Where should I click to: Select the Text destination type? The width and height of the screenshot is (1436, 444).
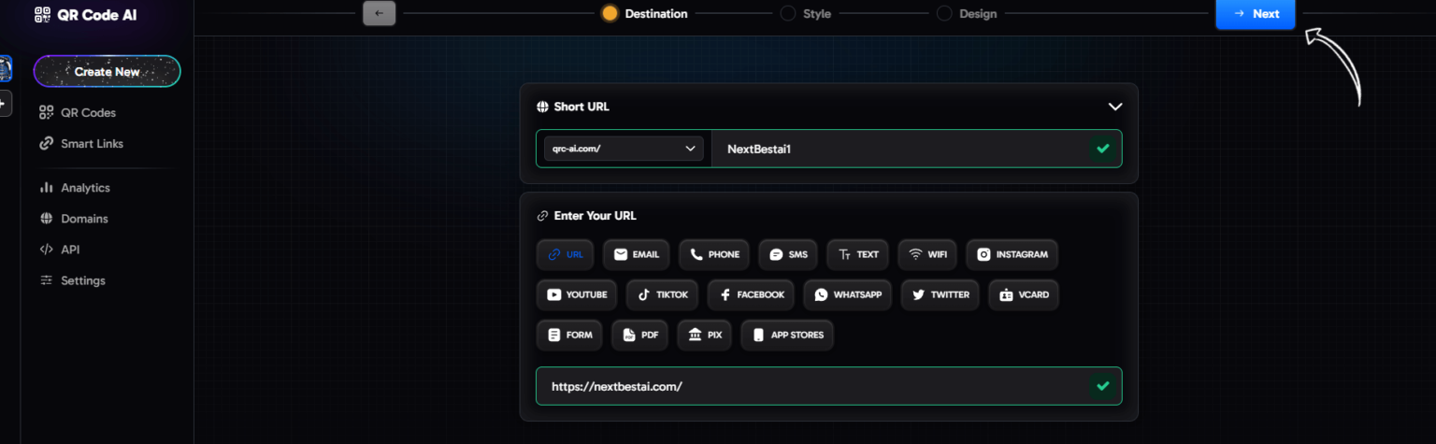tap(858, 254)
